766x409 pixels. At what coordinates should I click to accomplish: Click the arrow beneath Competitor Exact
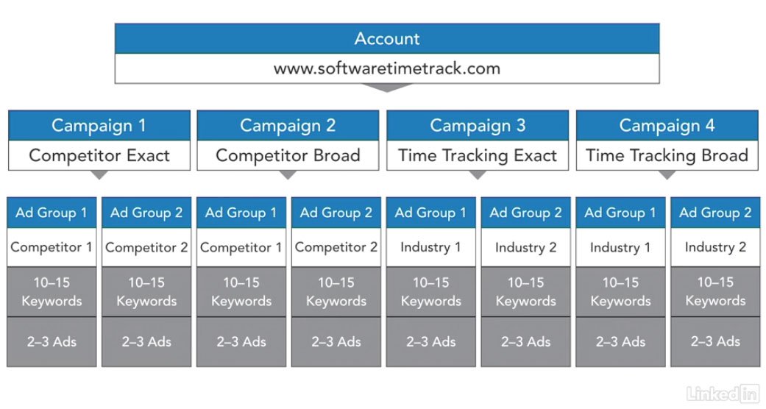click(x=99, y=175)
